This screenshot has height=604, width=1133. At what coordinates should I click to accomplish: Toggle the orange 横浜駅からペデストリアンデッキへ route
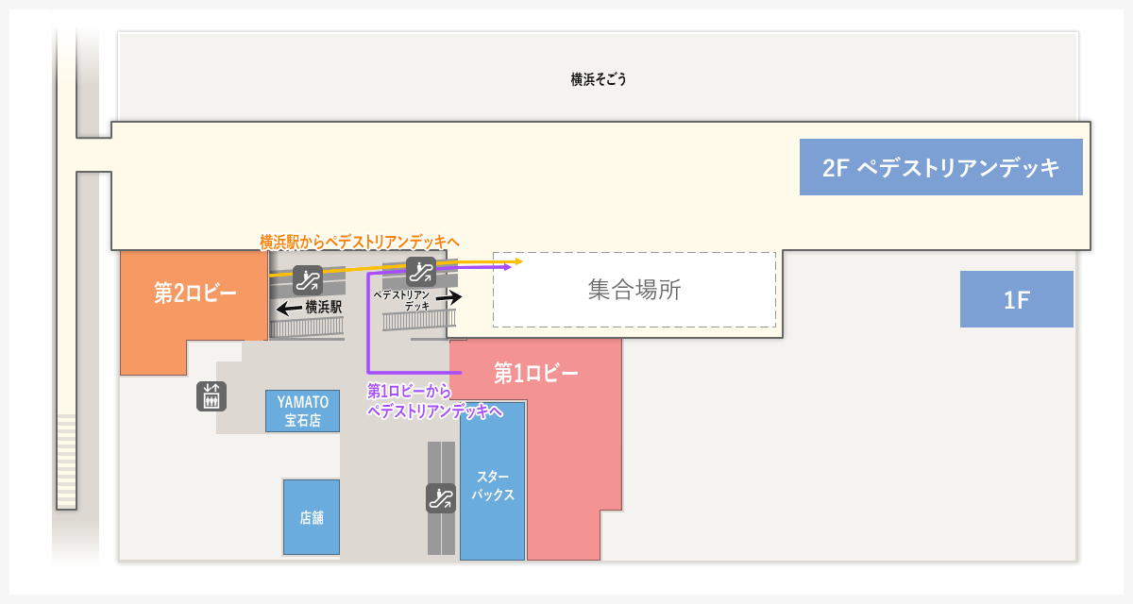(x=357, y=242)
